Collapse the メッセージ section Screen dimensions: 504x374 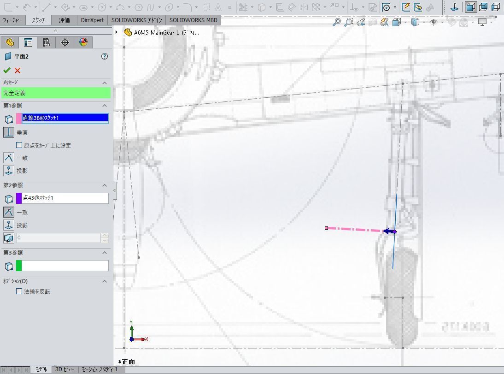pos(105,83)
